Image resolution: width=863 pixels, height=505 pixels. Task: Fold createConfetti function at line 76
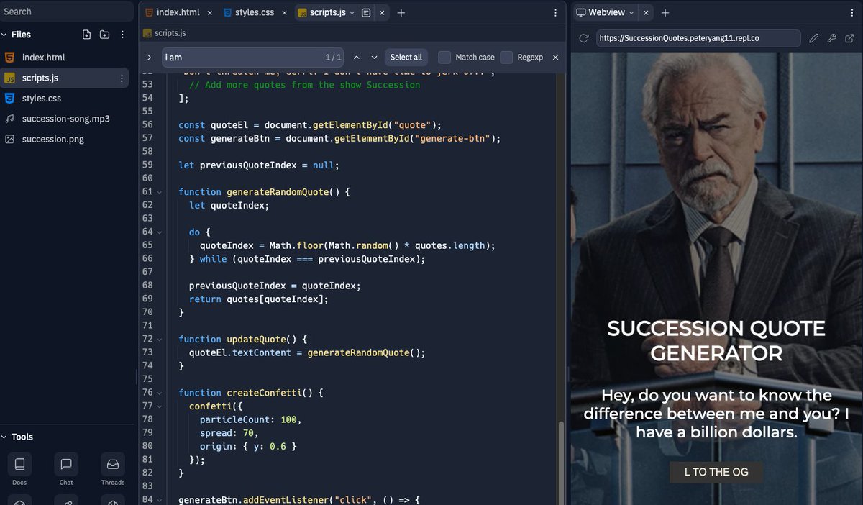[160, 393]
